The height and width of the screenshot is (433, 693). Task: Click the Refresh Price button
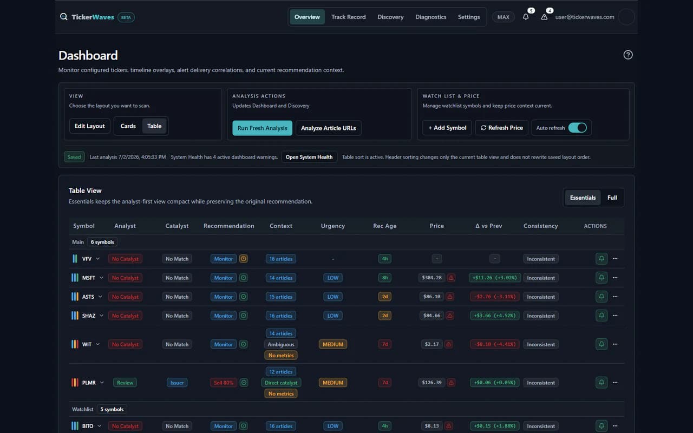pyautogui.click(x=502, y=128)
